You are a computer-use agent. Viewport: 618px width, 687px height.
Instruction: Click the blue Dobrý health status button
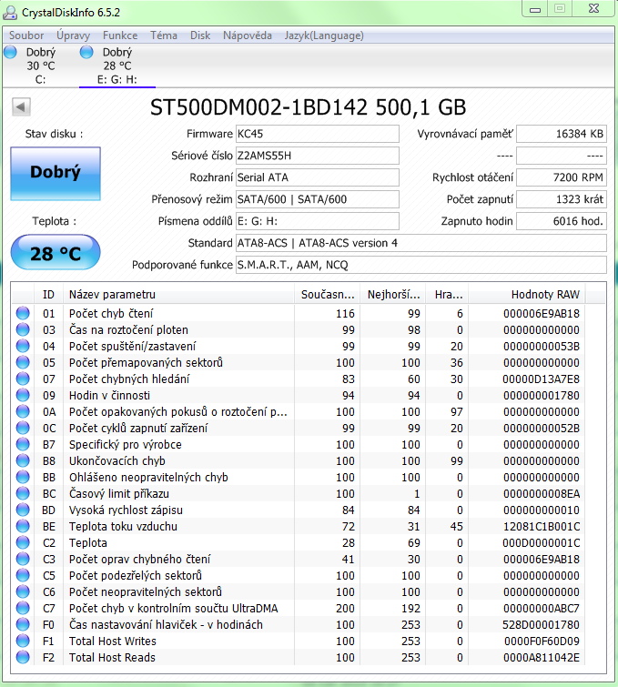(x=56, y=174)
